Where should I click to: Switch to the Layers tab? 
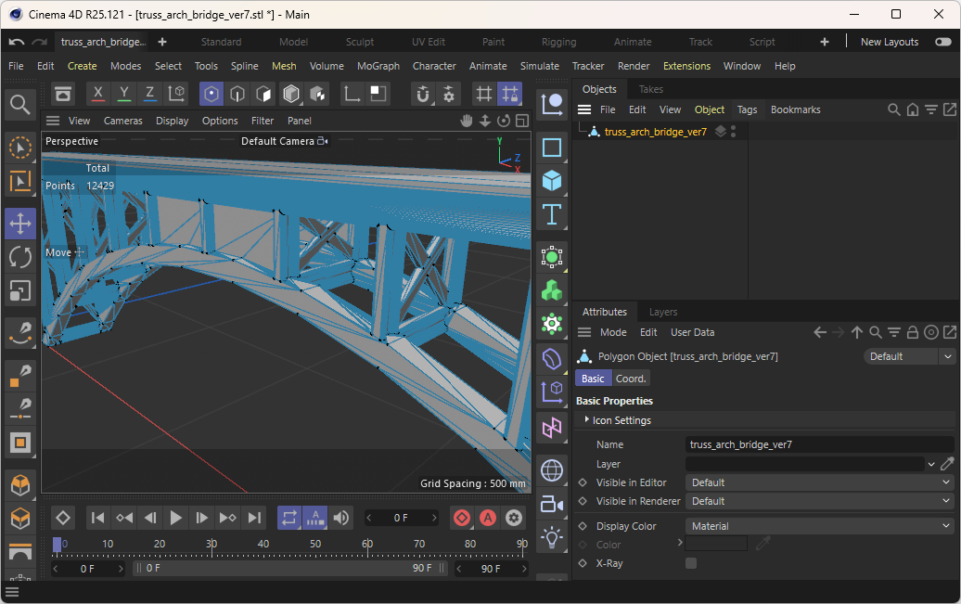[x=663, y=312]
